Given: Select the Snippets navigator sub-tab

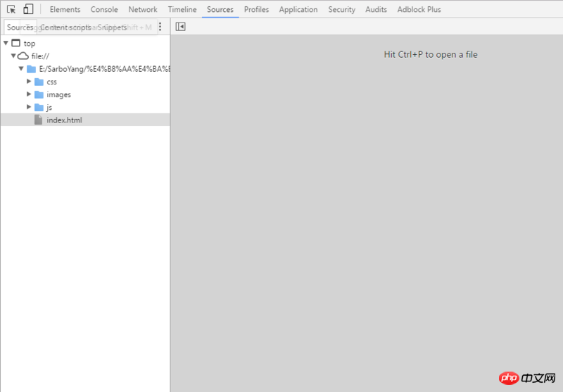Looking at the screenshot, I should [112, 27].
